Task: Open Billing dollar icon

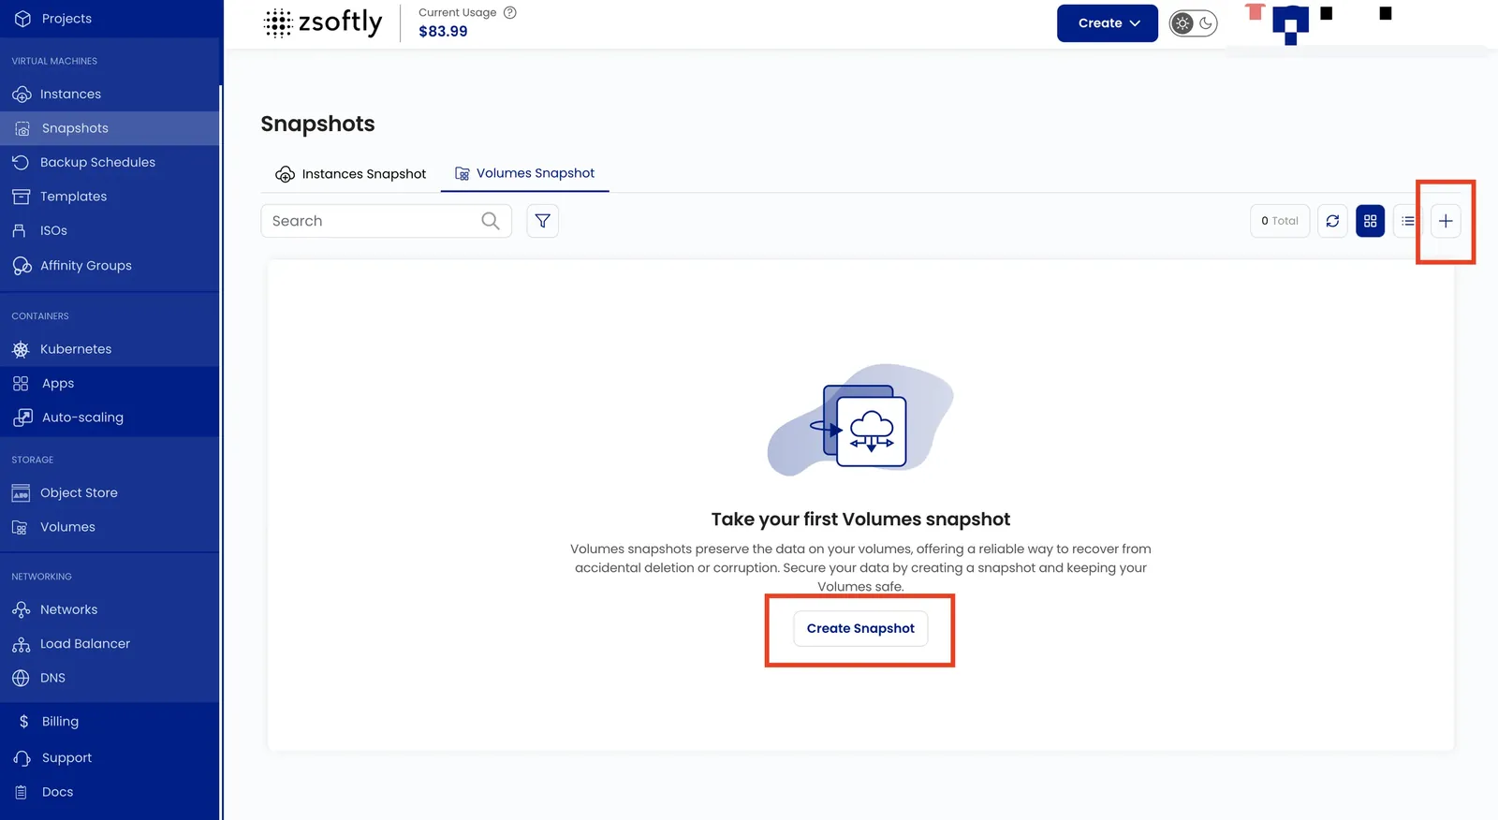Action: (x=23, y=722)
